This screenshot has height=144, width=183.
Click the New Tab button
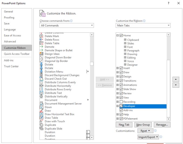click(124, 125)
